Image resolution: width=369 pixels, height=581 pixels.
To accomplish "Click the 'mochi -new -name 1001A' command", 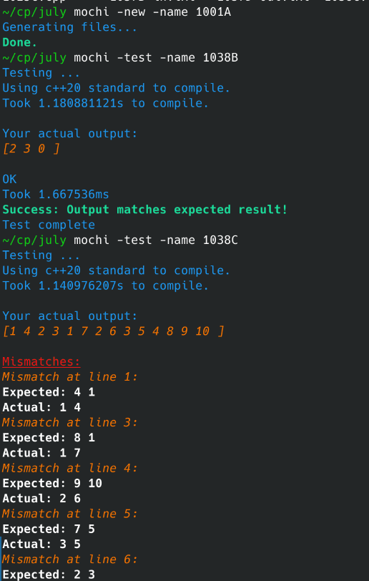I will tap(152, 12).
